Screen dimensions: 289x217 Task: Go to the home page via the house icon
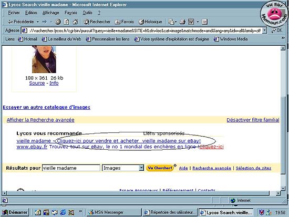(75, 22)
